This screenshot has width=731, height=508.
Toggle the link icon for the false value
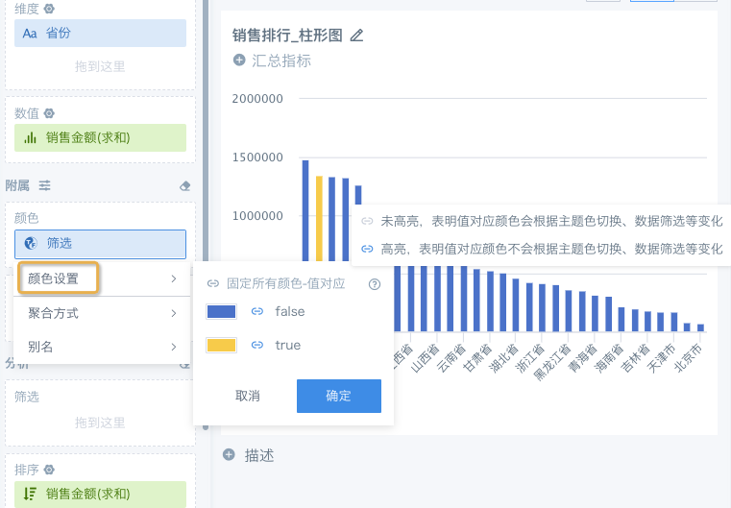(256, 312)
